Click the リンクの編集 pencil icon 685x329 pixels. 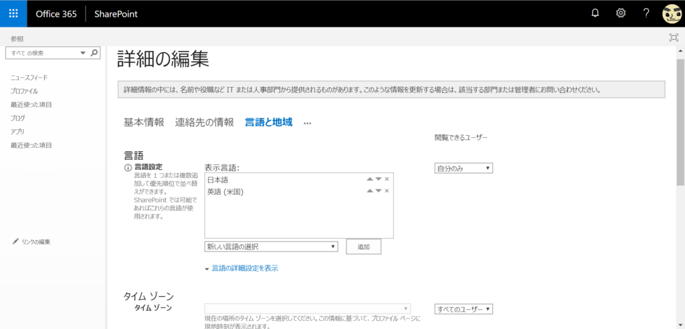point(15,241)
